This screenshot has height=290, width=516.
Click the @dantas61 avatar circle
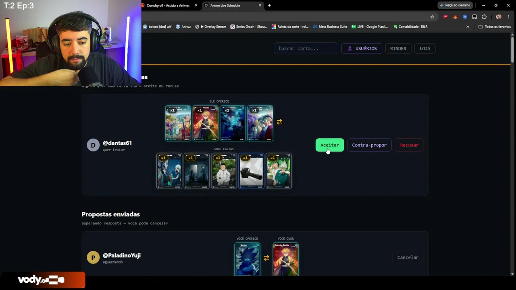tap(93, 145)
